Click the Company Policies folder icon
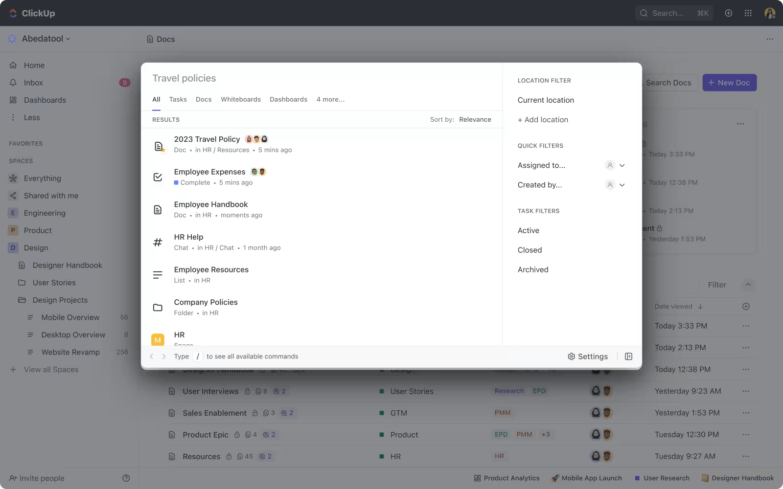Image resolution: width=783 pixels, height=489 pixels. pyautogui.click(x=157, y=307)
